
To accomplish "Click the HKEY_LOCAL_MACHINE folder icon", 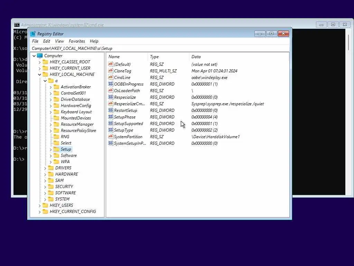I will pyautogui.click(x=45, y=74).
